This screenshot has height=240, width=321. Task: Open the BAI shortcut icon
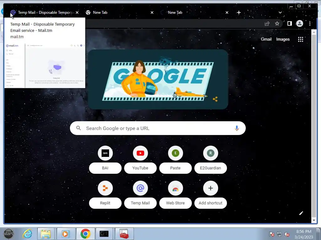click(105, 153)
